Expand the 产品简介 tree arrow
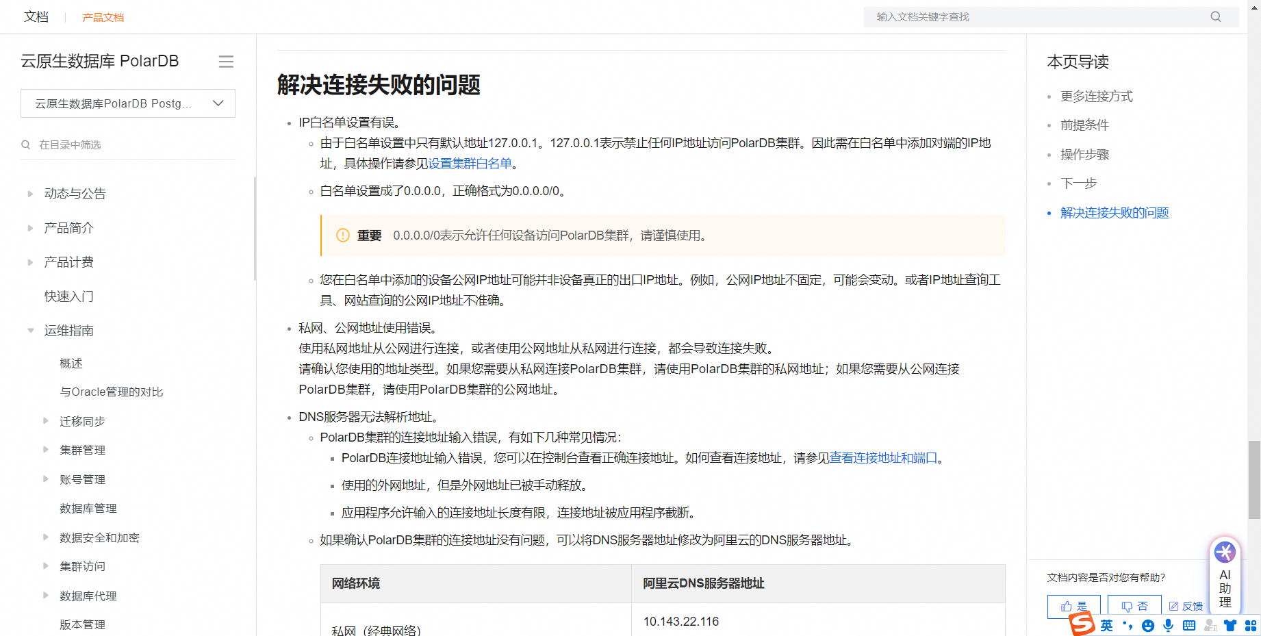The height and width of the screenshot is (636, 1261). pos(30,228)
